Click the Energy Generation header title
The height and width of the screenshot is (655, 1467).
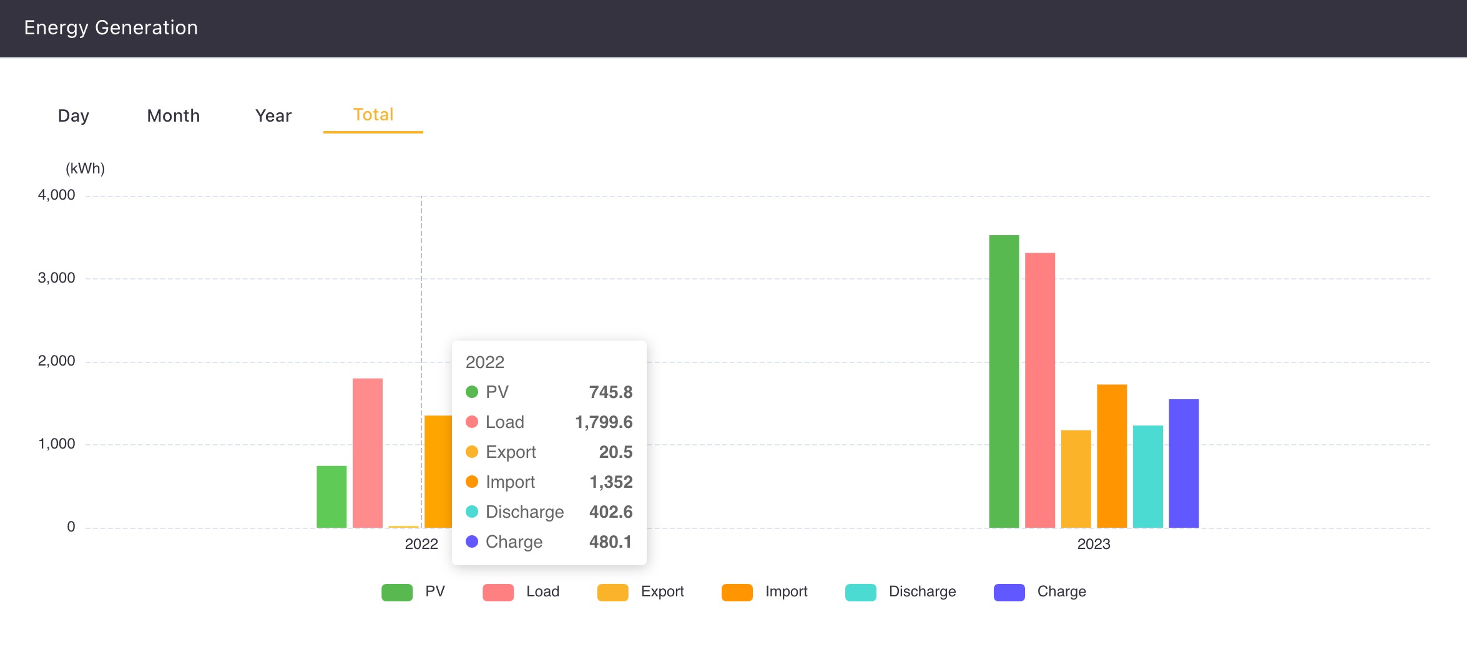[x=111, y=28]
